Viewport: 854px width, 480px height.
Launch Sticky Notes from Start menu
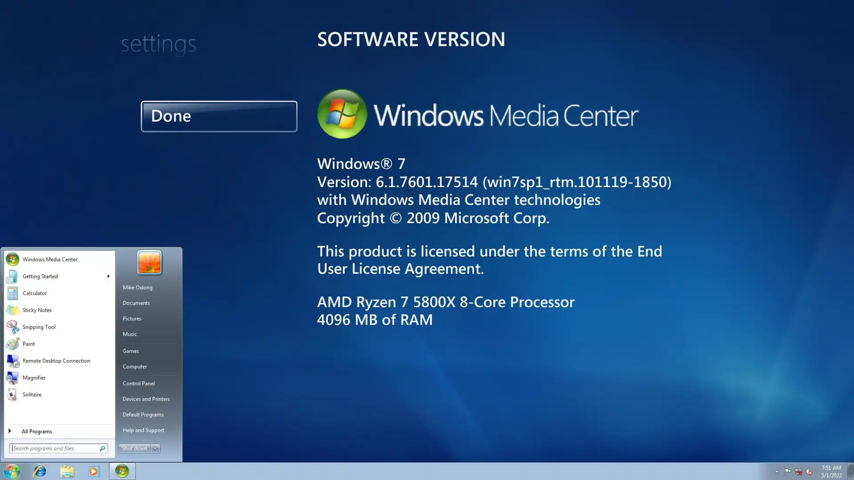pos(12,310)
